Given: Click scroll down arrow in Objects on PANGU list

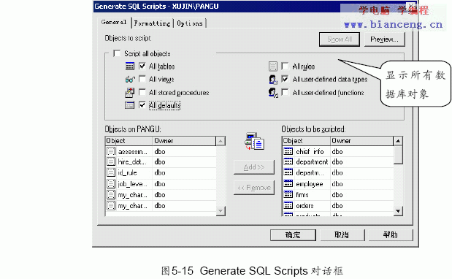Looking at the screenshot, I should (x=221, y=211).
